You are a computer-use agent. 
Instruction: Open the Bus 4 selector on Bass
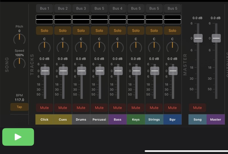click(x=117, y=8)
